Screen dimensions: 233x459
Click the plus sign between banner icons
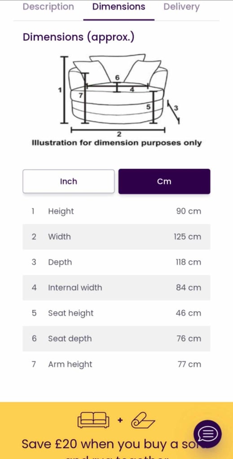point(120,420)
